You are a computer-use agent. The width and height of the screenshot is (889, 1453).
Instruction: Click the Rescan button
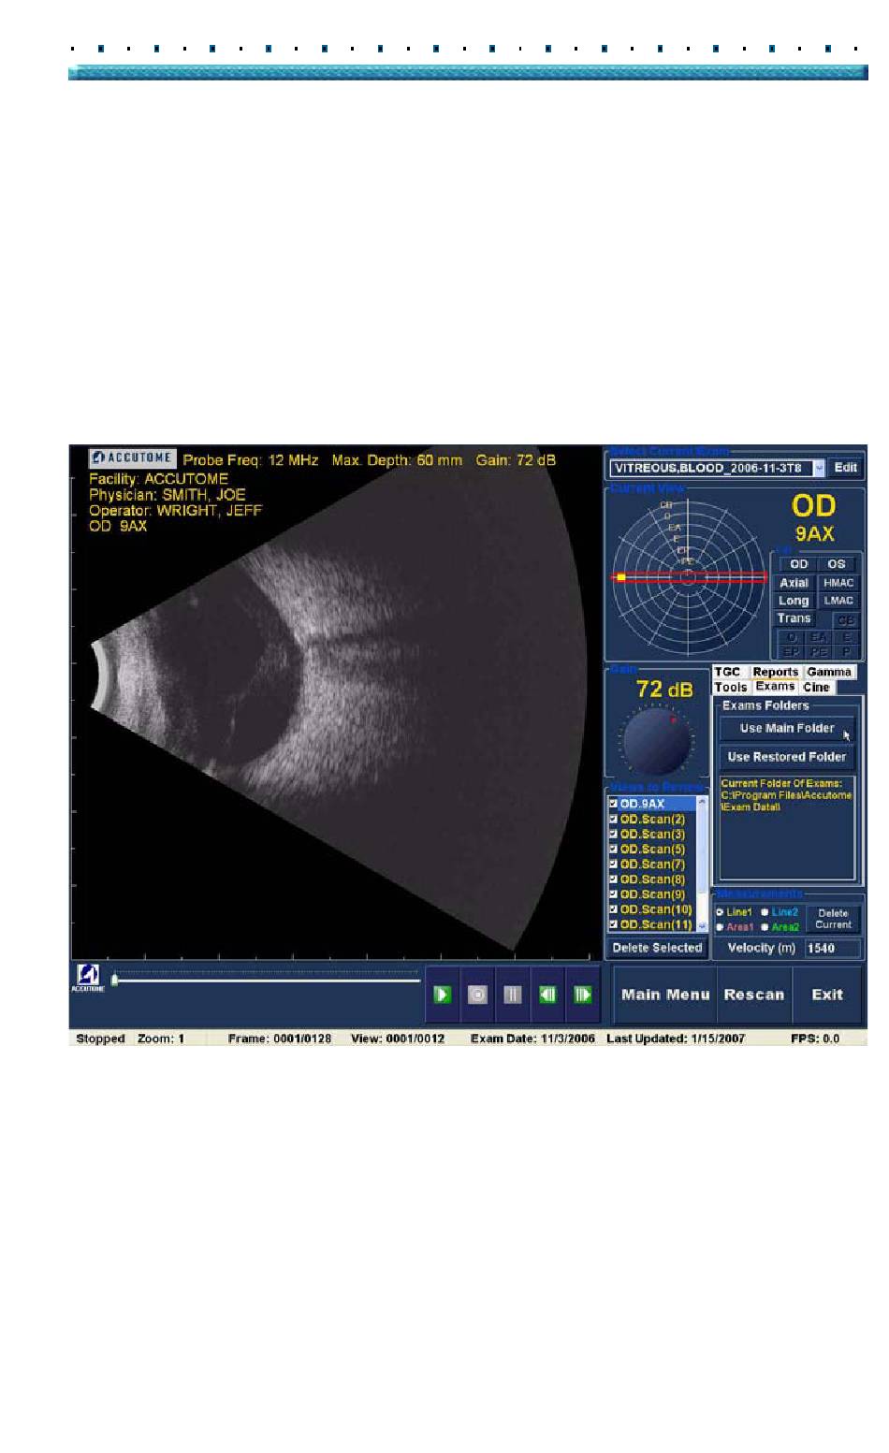(x=754, y=995)
